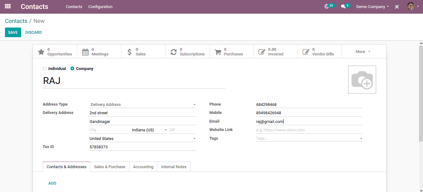Open the Demo Company switcher dropdown

pyautogui.click(x=372, y=7)
